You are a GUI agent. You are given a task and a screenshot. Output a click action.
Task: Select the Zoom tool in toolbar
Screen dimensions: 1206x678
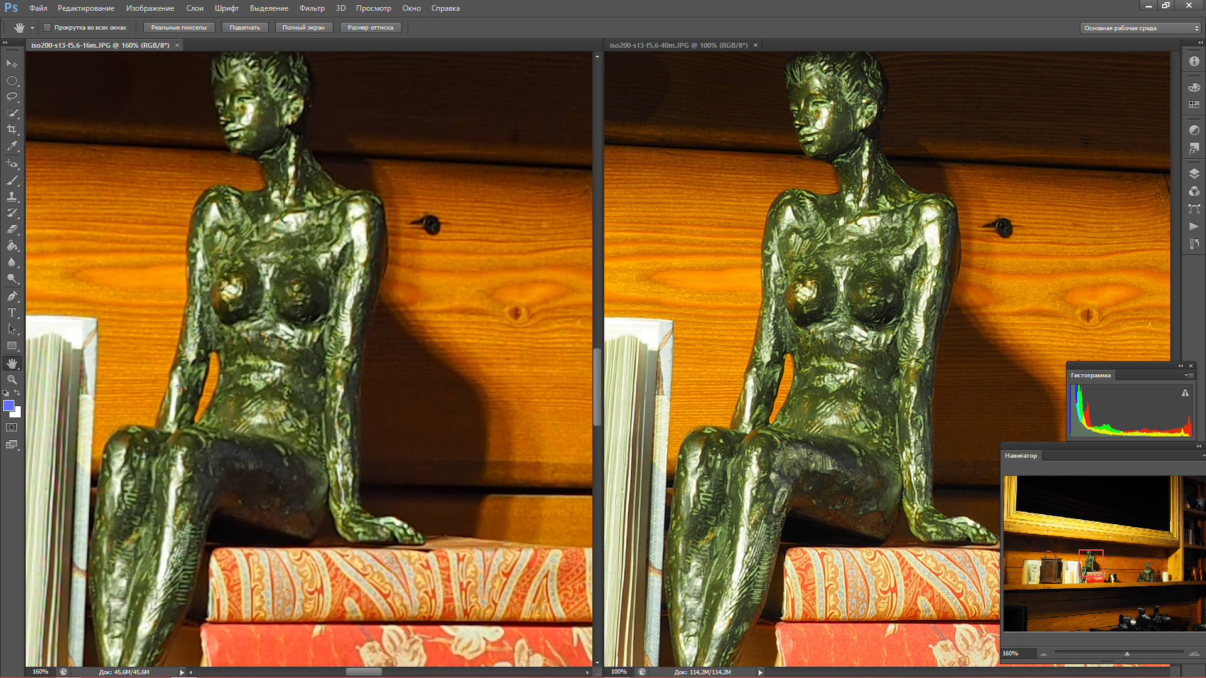pyautogui.click(x=12, y=380)
